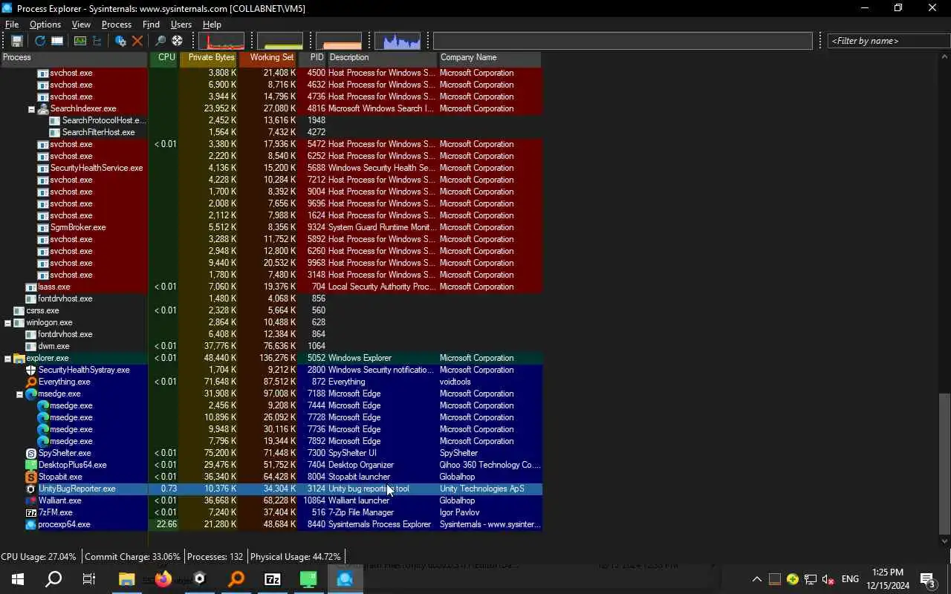Click the 7zFM.exe process icon
The image size is (951, 594).
(31, 512)
